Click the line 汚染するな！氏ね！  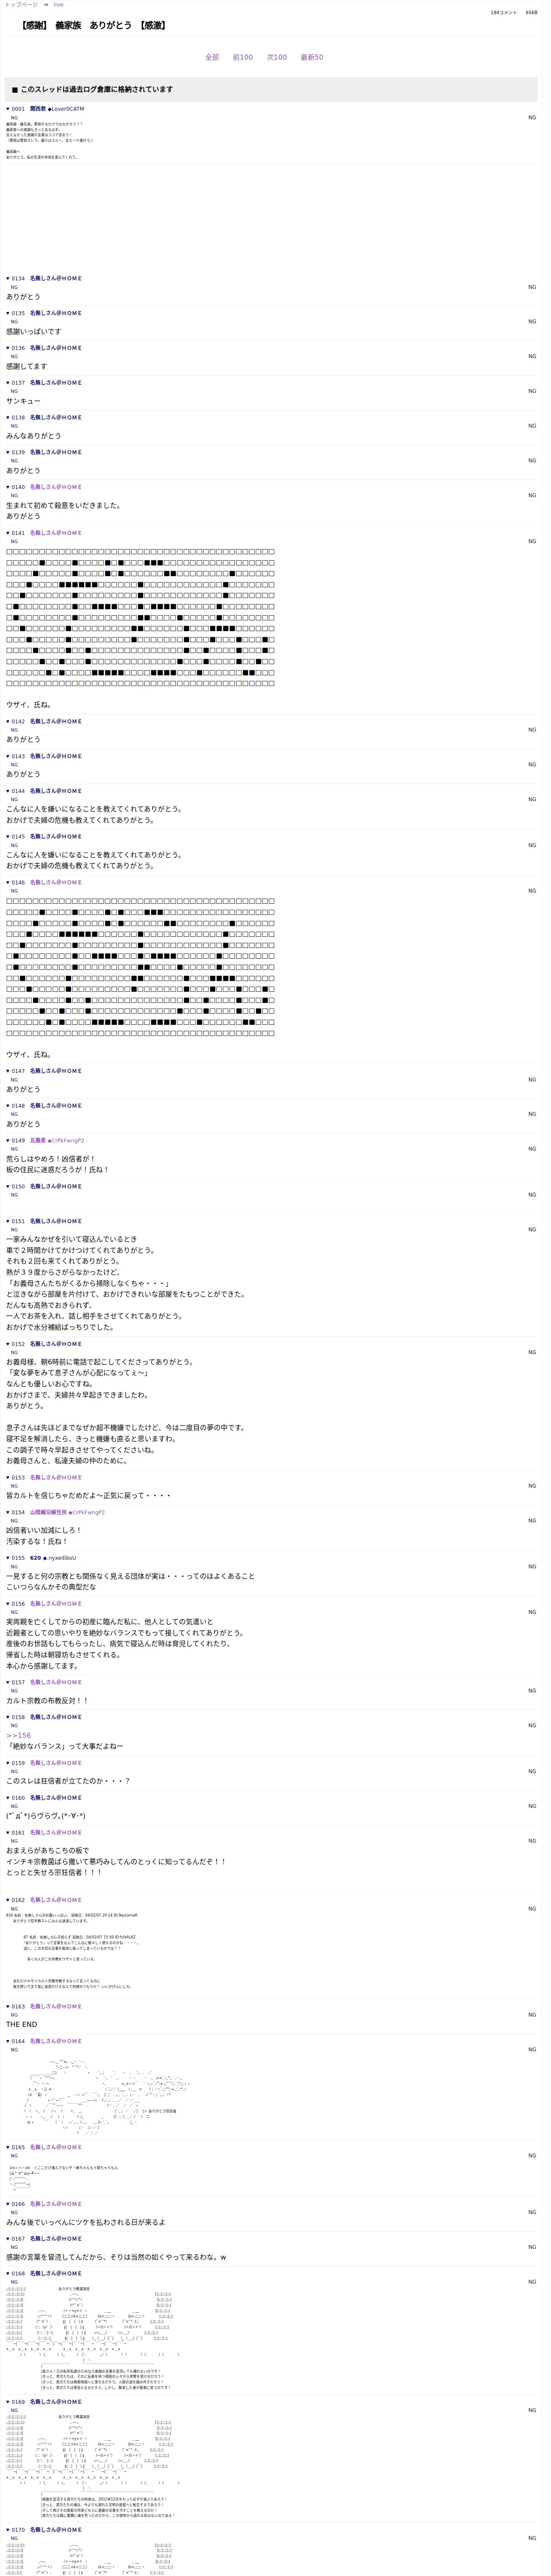point(37,1542)
